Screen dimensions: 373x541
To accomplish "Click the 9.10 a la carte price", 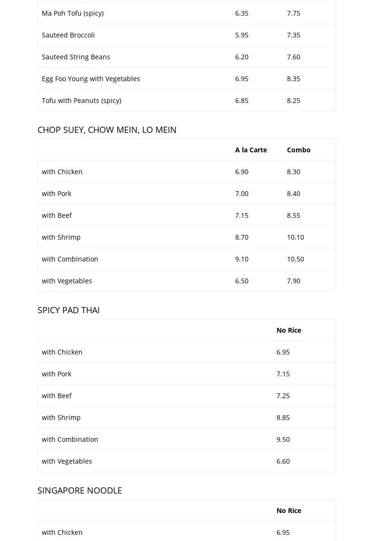I will [x=241, y=259].
